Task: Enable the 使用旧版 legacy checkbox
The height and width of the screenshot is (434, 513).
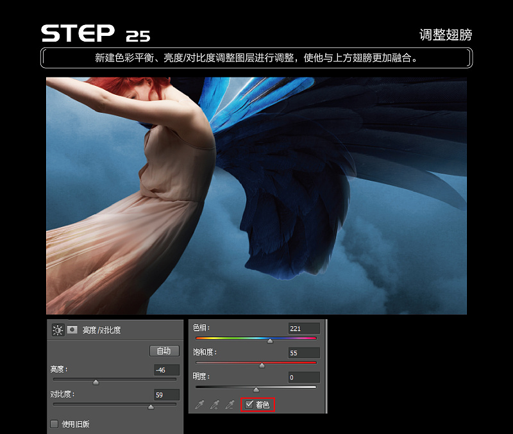Action: pos(55,424)
